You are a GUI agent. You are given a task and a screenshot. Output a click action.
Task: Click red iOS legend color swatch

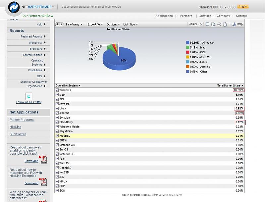pos(187,52)
